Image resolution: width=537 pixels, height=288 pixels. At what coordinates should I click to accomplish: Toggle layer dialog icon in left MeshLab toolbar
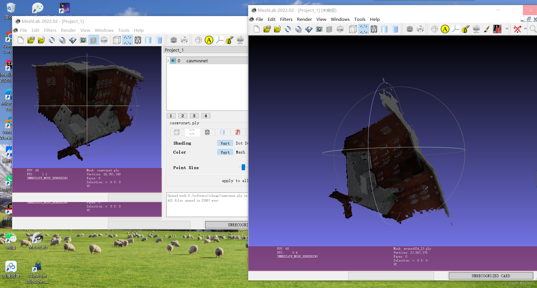point(93,40)
